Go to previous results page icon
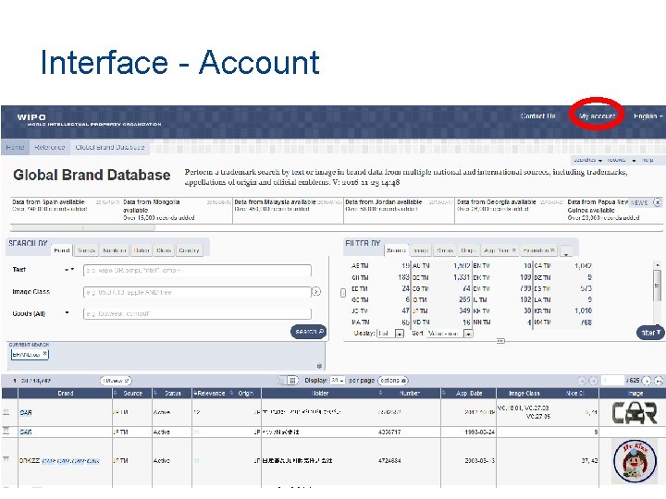 593,381
